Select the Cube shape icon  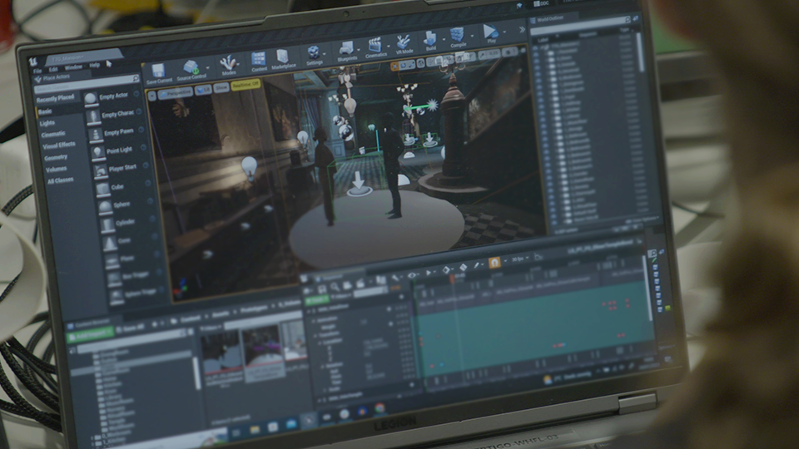coord(103,189)
